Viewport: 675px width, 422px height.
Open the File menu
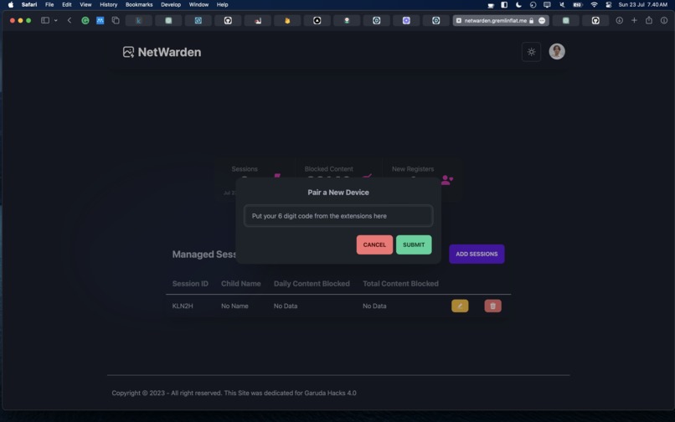click(x=49, y=5)
